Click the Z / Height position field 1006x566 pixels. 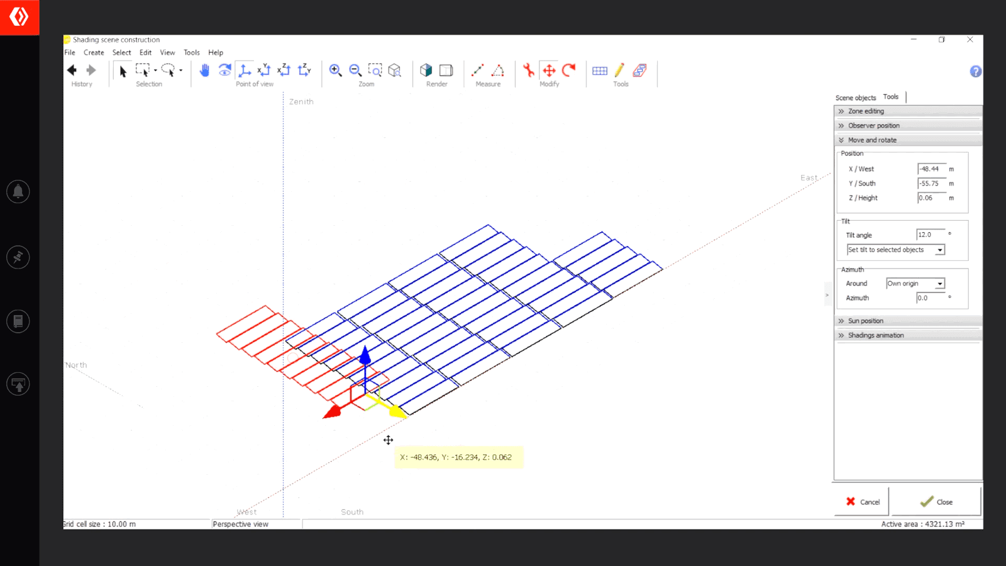pos(931,198)
